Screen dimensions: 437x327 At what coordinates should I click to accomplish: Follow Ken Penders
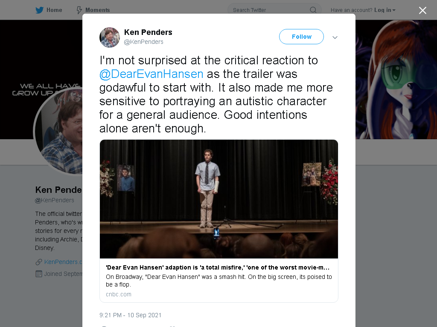[301, 37]
